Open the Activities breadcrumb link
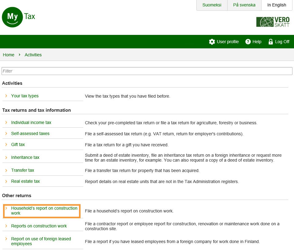Image resolution: width=294 pixels, height=251 pixels. tap(33, 55)
